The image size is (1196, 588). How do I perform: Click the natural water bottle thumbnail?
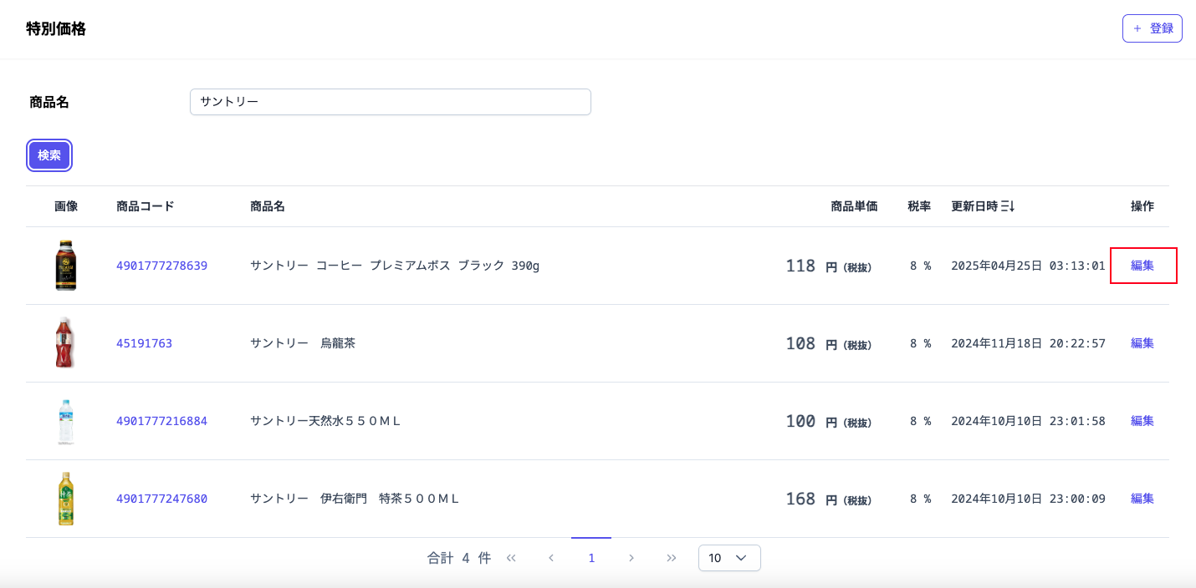pyautogui.click(x=66, y=421)
